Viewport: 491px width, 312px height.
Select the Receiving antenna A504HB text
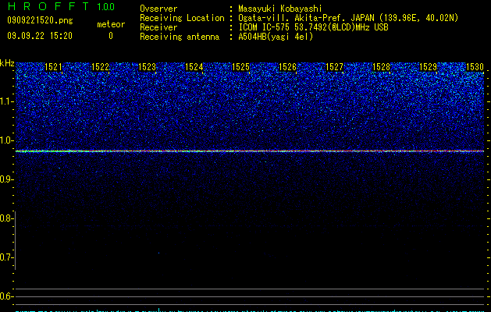tap(276, 37)
